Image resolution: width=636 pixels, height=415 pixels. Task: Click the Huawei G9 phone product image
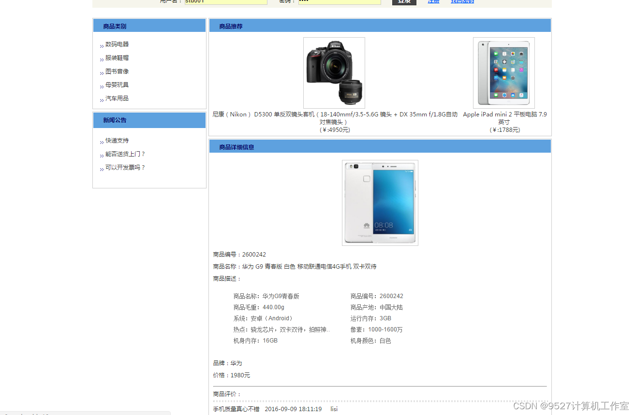click(x=380, y=202)
